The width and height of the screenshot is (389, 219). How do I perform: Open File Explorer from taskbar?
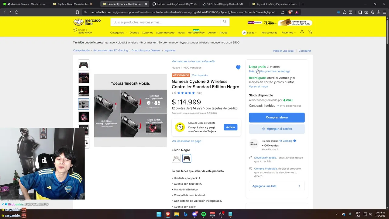pyautogui.click(x=177, y=214)
